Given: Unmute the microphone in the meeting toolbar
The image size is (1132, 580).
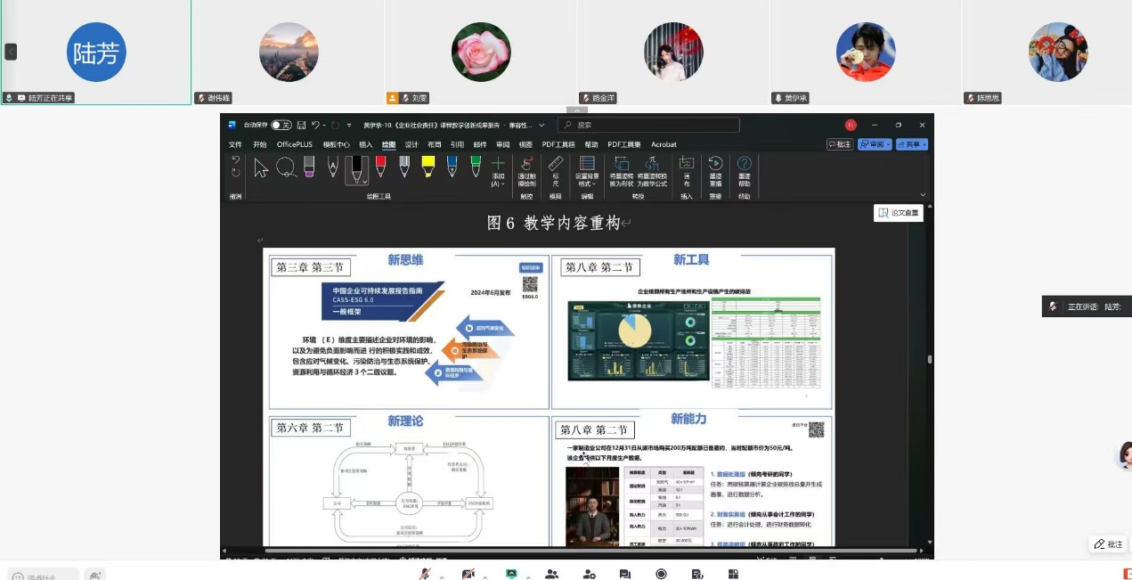Looking at the screenshot, I should click(x=423, y=574).
